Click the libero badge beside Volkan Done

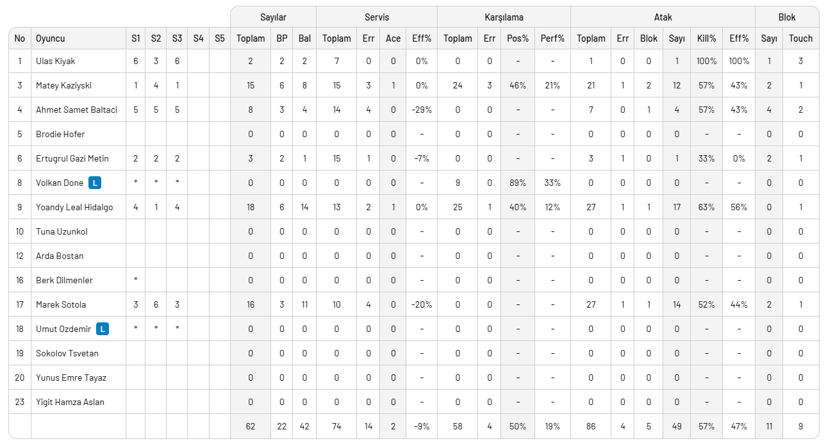(x=95, y=183)
